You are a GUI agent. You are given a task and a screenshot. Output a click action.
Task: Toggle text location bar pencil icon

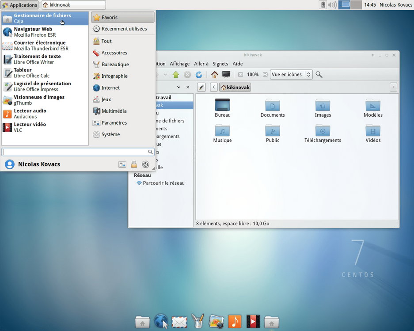(x=201, y=87)
